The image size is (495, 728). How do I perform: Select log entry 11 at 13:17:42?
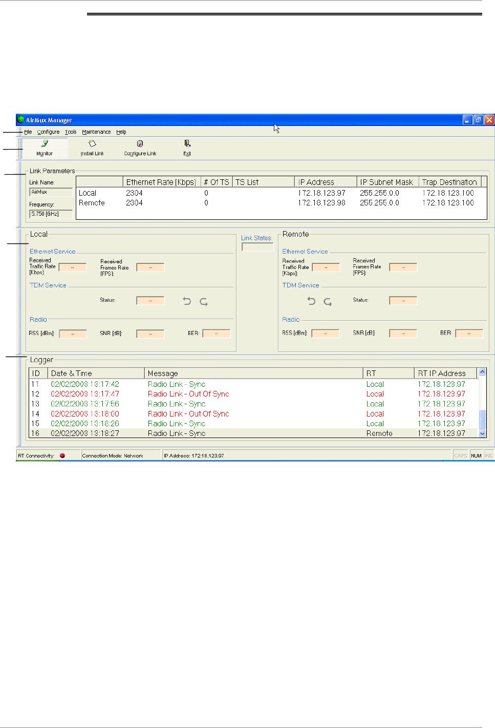point(254,384)
